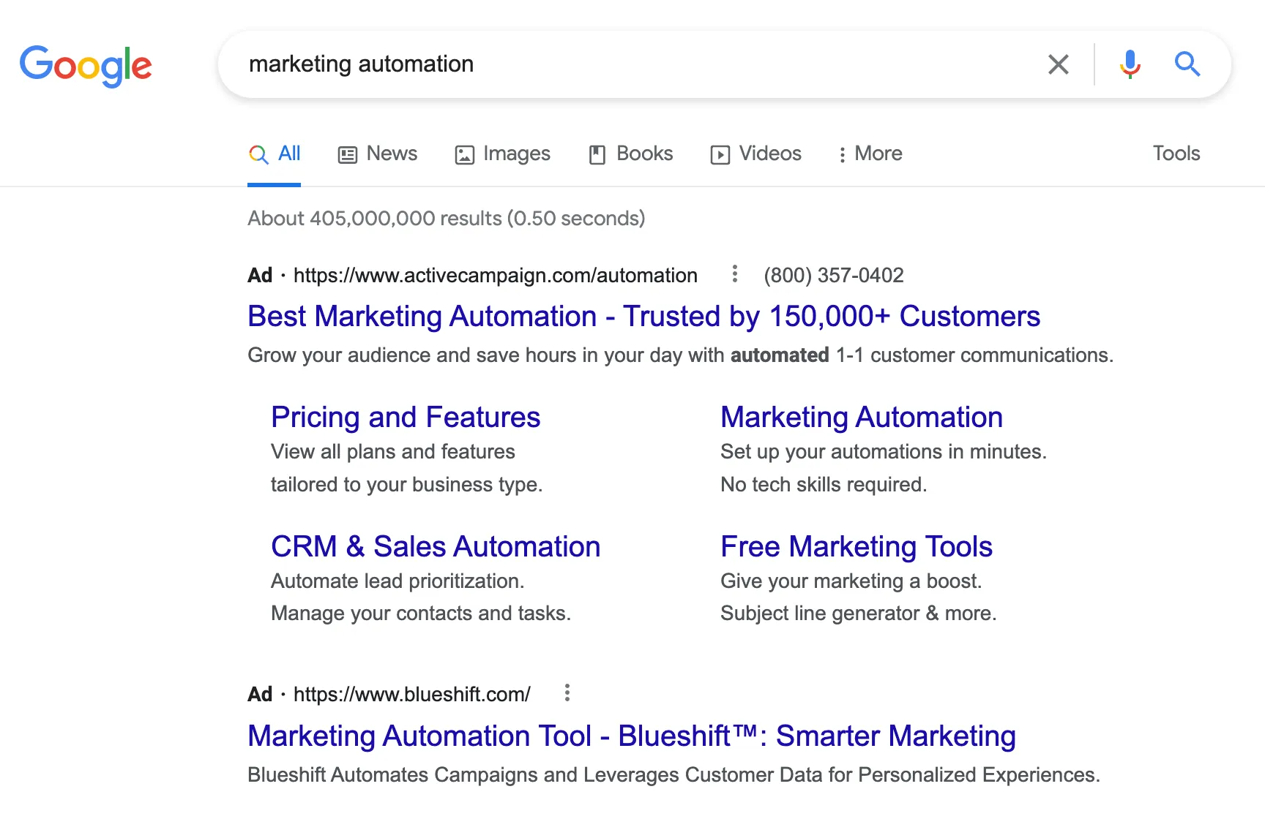Switch to the Videos tab
This screenshot has width=1265, height=819.
pos(755,154)
